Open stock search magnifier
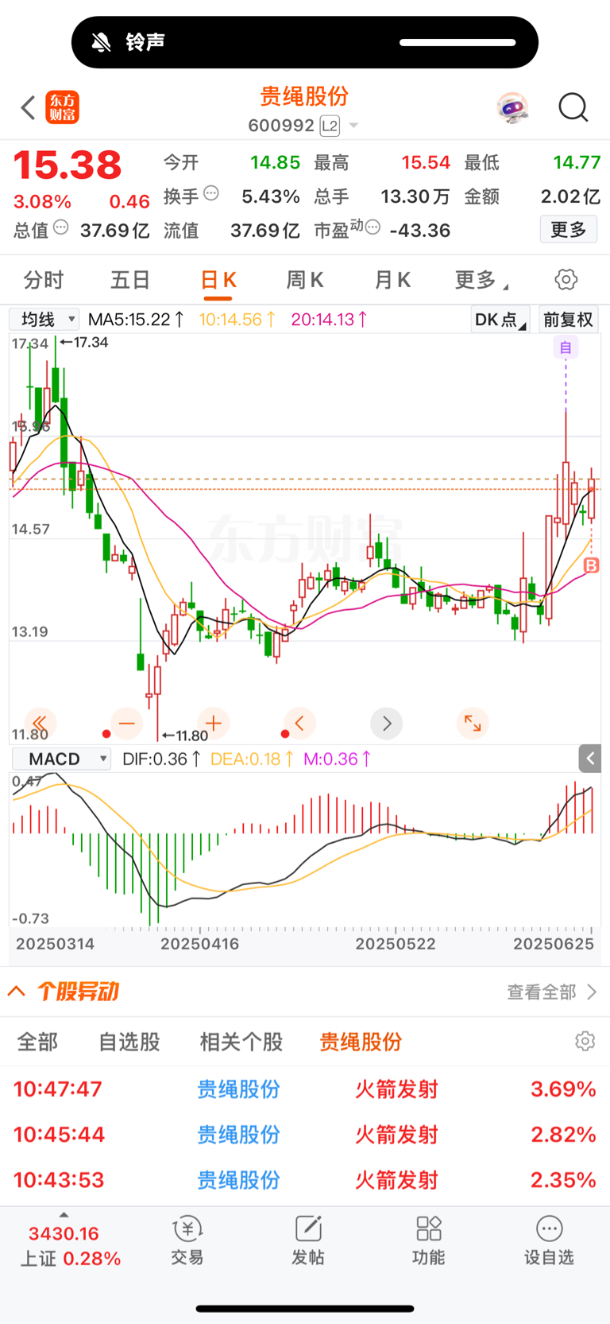 (x=573, y=107)
